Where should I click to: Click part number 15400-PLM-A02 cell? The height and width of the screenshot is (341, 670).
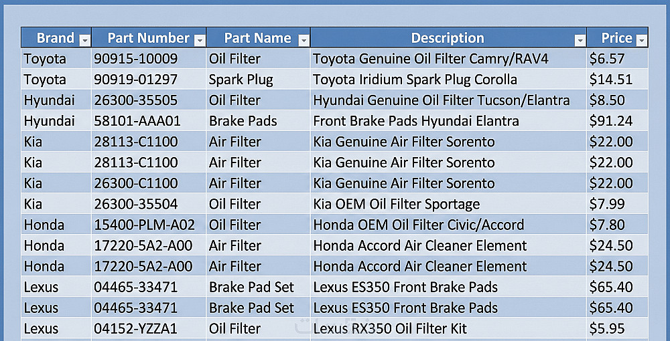point(144,225)
